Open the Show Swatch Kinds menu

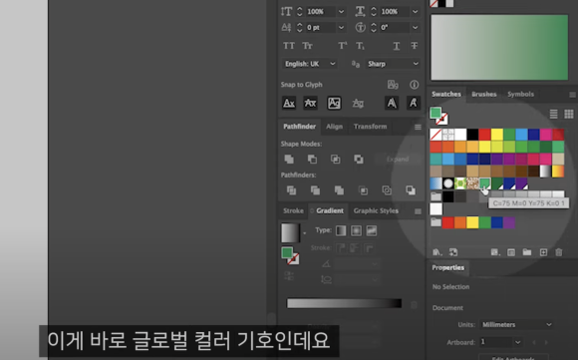click(x=495, y=252)
